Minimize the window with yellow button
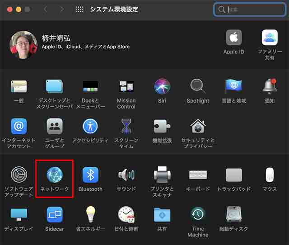 (19, 9)
